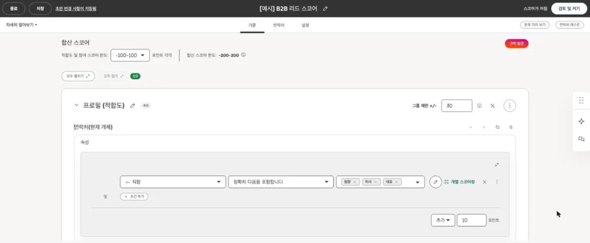590x243 pixels.
Task: Open the -100~100 score limit dropdown
Action: tap(130, 55)
